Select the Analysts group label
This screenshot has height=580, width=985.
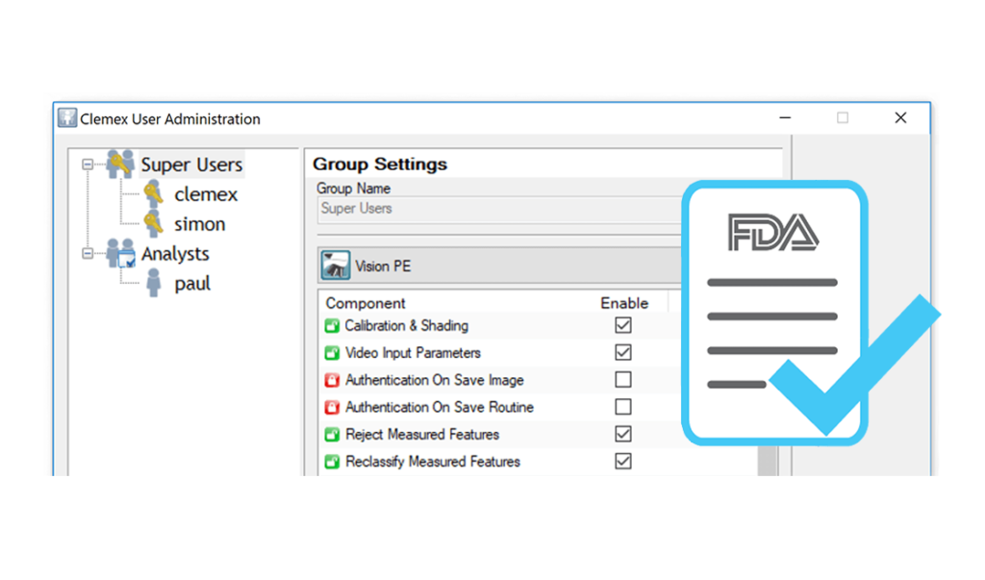175,254
